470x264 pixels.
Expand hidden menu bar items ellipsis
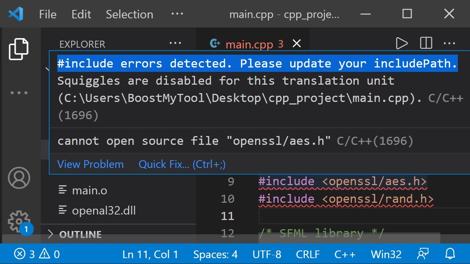point(177,14)
